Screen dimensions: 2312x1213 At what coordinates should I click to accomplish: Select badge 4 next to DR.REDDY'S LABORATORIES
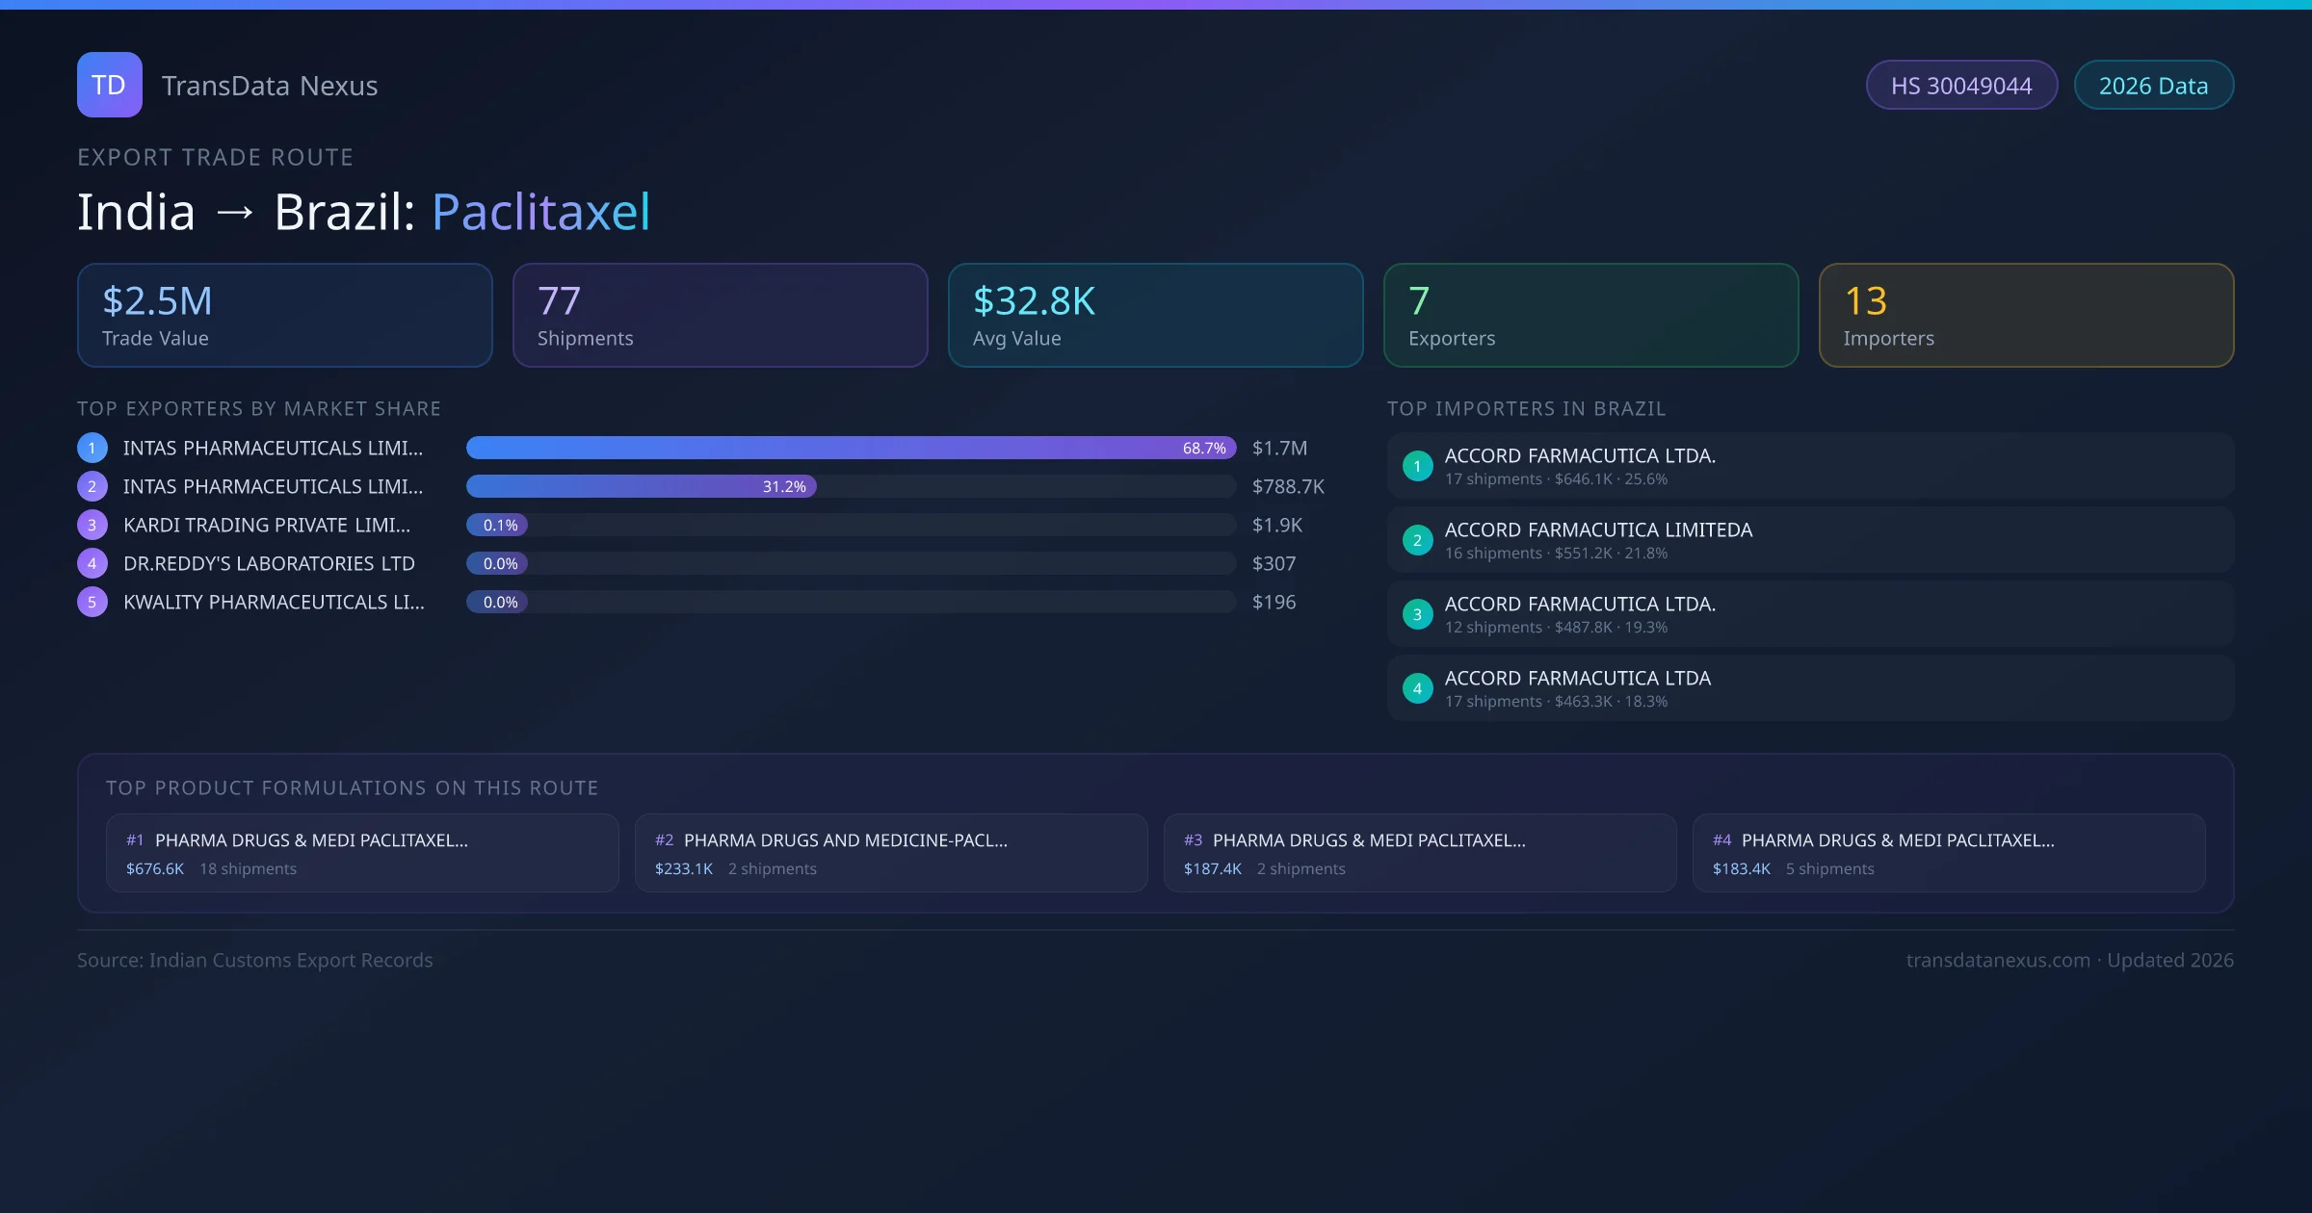coord(92,563)
